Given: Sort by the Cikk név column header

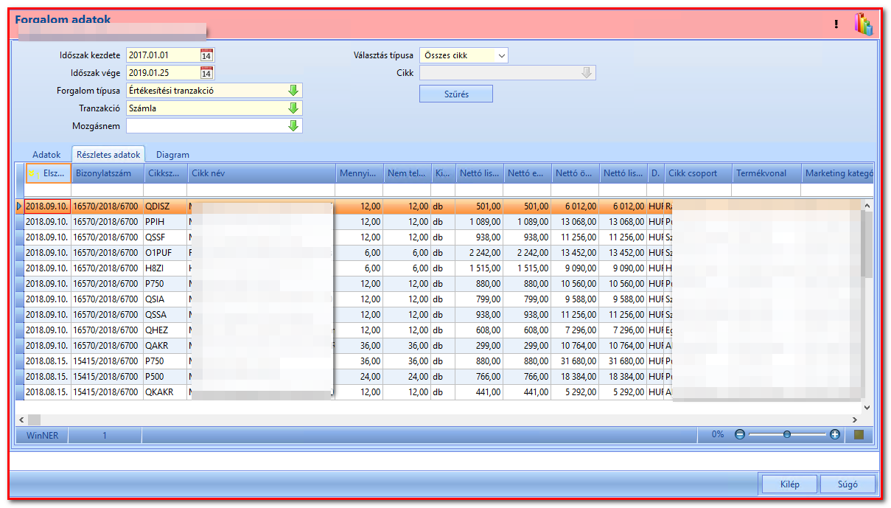Looking at the screenshot, I should [x=262, y=174].
